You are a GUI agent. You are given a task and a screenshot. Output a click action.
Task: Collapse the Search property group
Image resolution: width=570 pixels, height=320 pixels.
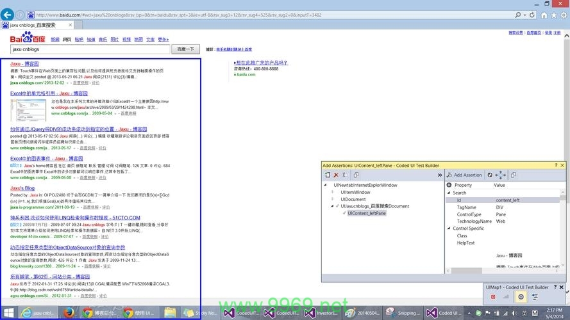(449, 193)
